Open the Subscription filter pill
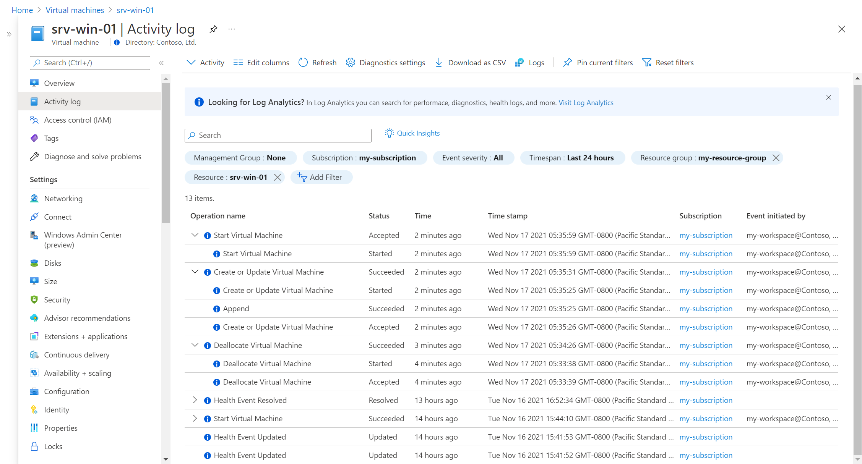This screenshot has height=464, width=862. pos(365,158)
